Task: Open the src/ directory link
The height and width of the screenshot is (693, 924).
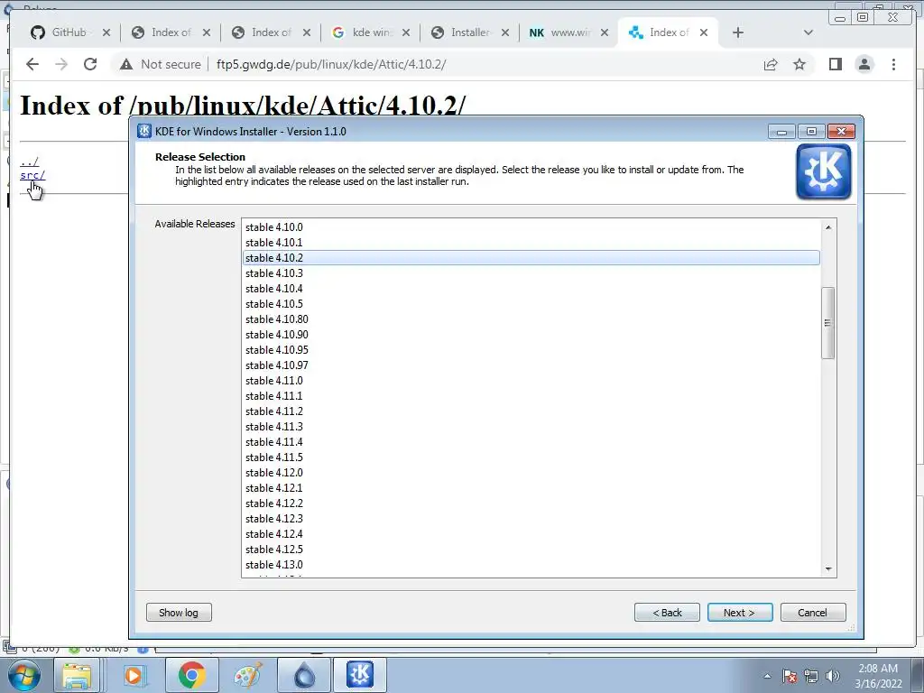Action: [32, 175]
